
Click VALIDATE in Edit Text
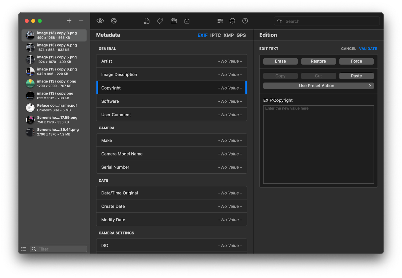pos(368,49)
